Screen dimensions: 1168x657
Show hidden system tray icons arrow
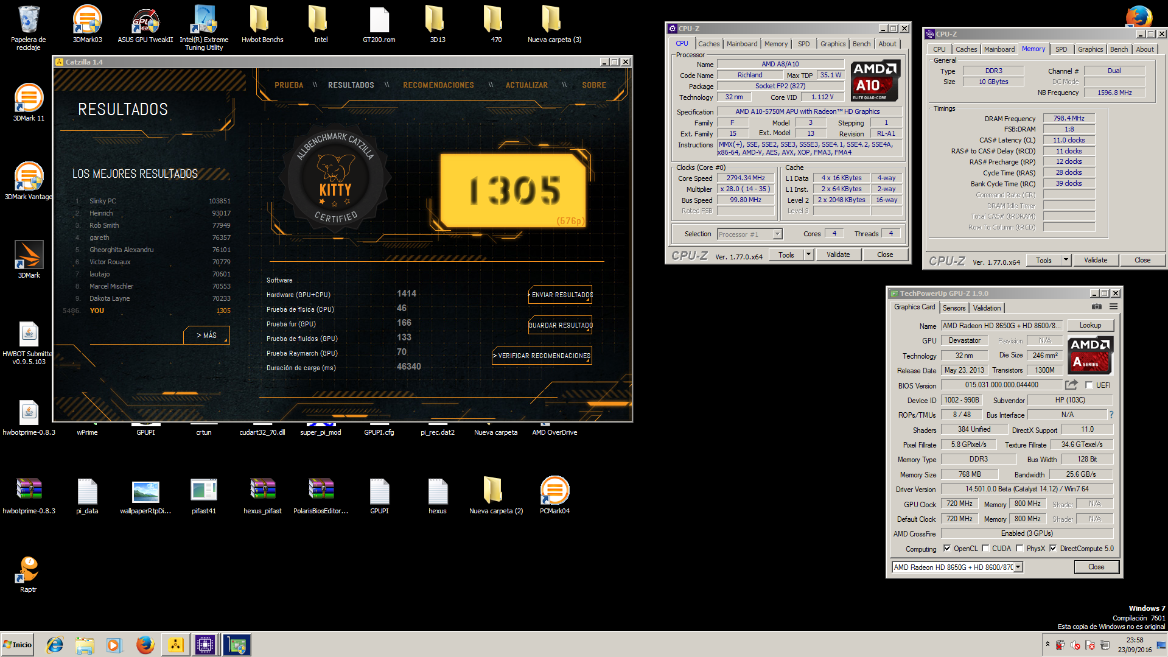(x=1047, y=644)
